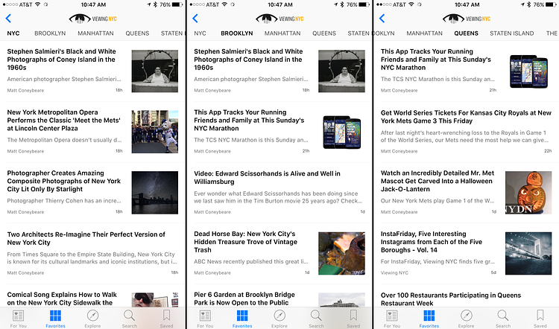Open Explore compass icon on the left screen

(x=92, y=318)
